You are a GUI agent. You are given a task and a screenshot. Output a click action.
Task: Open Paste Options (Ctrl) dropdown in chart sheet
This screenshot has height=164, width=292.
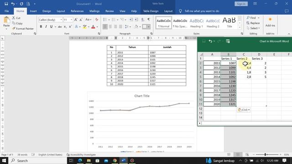click(x=244, y=110)
